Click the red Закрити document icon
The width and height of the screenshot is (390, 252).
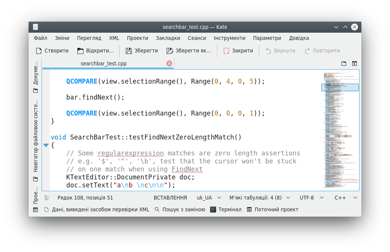pos(226,51)
